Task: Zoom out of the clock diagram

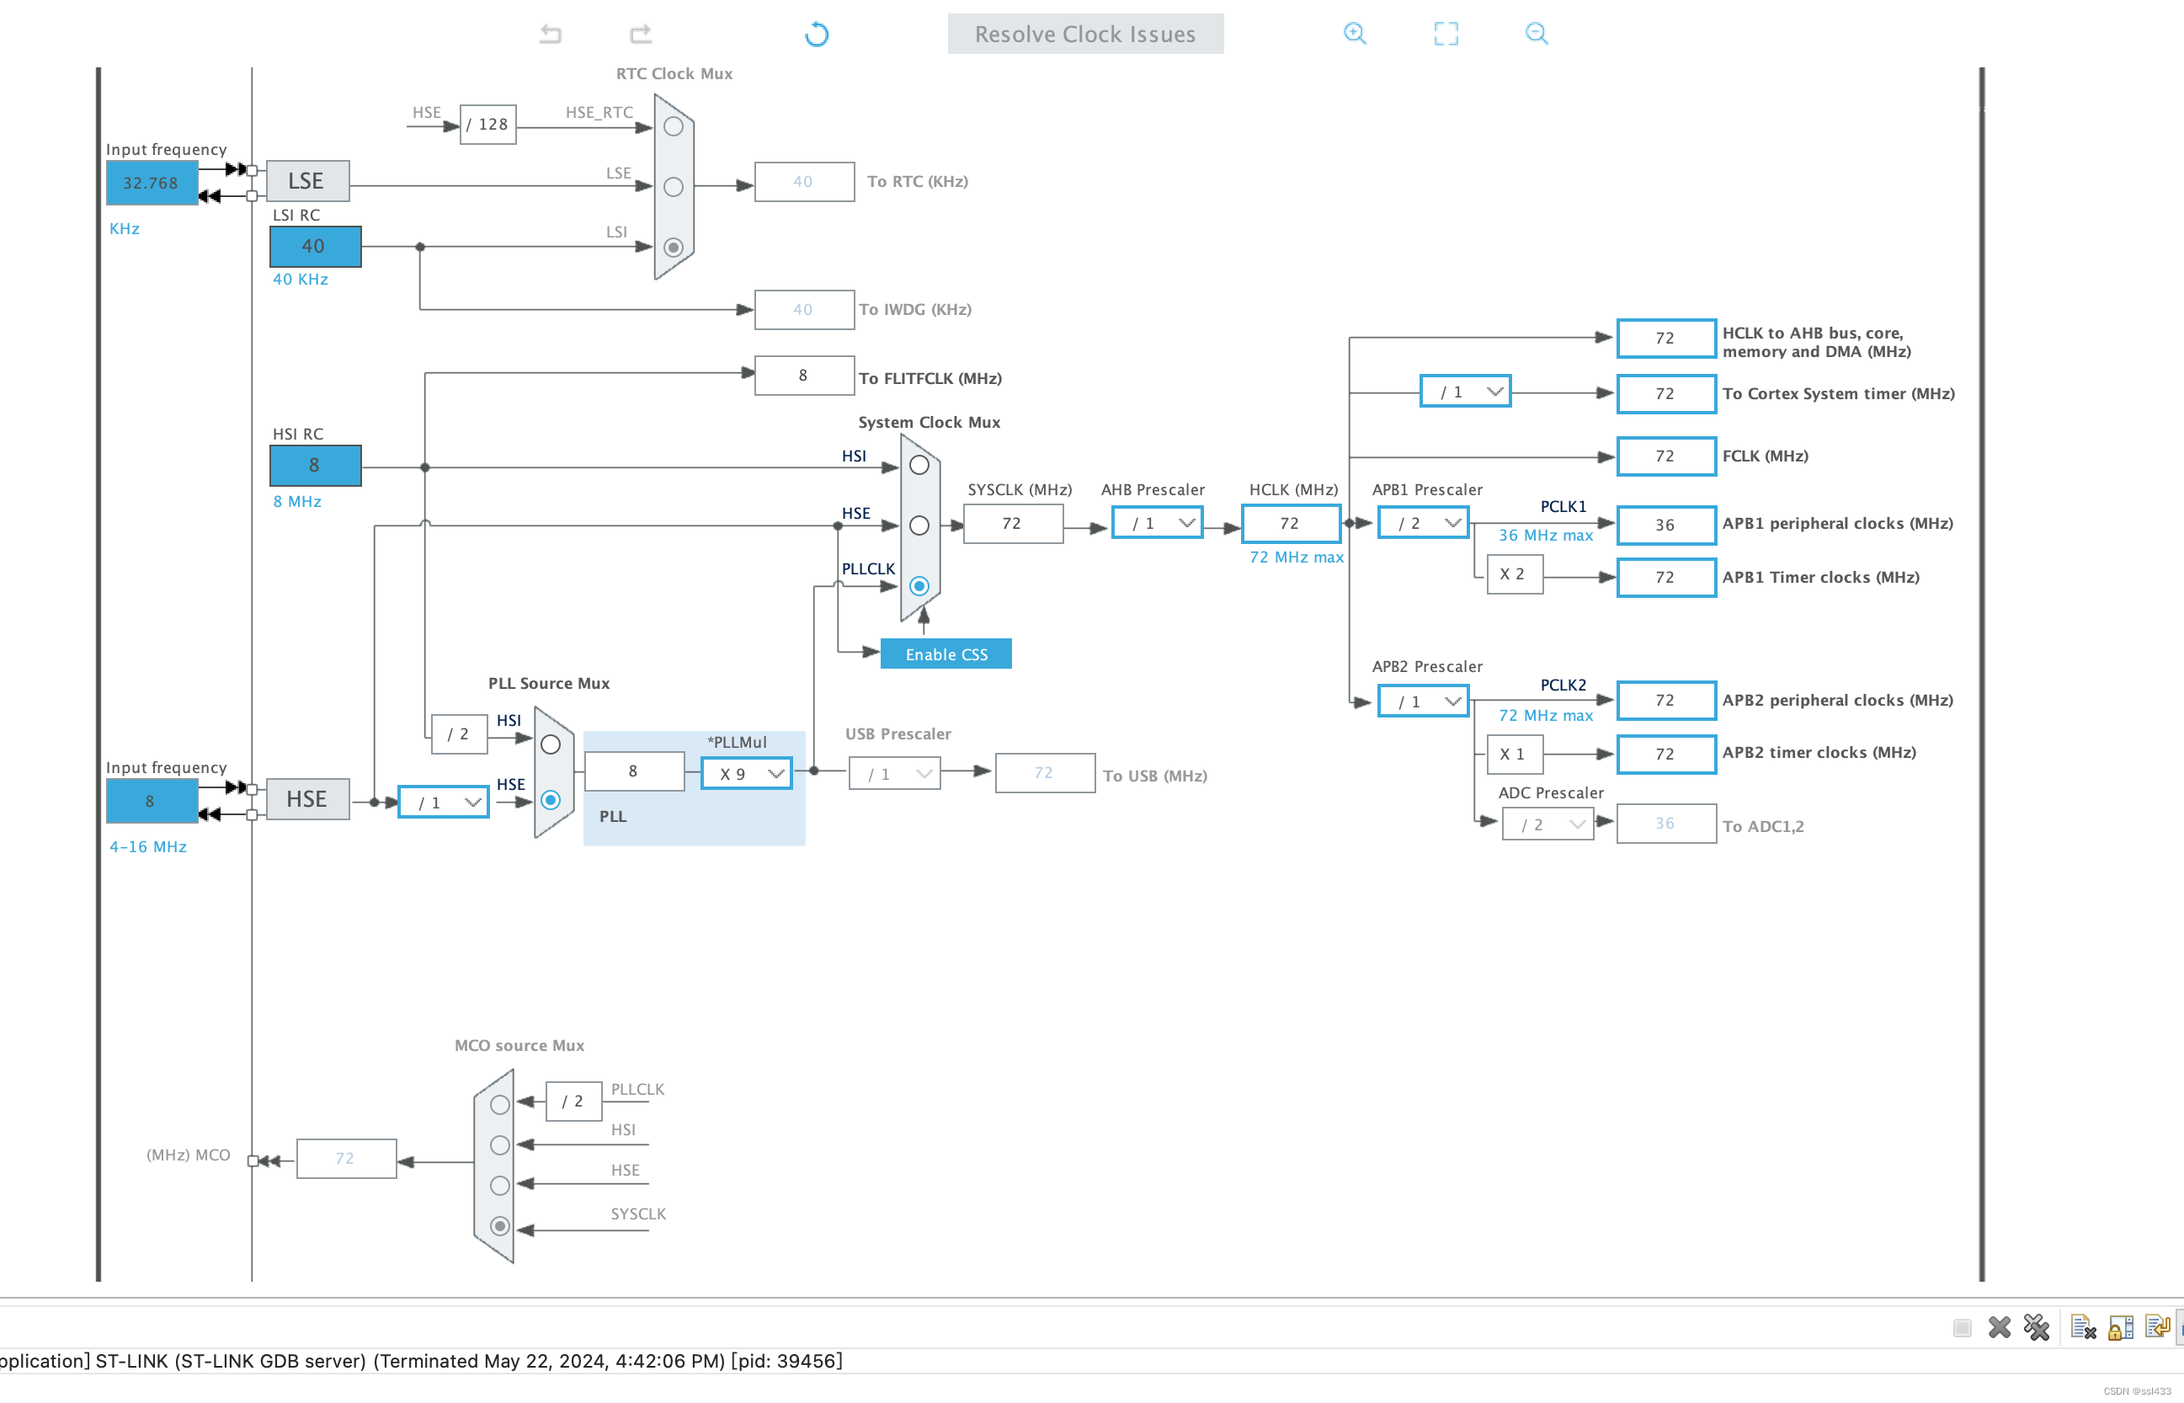Action: (1537, 34)
